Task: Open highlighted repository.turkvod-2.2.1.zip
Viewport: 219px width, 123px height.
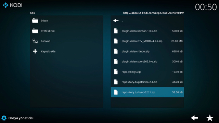Action: (x=147, y=92)
